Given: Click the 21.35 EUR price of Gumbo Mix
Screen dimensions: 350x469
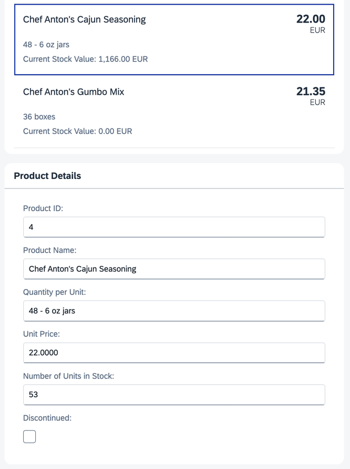Looking at the screenshot, I should point(311,96).
